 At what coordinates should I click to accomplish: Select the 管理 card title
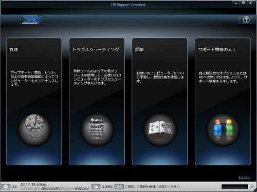click(13, 50)
